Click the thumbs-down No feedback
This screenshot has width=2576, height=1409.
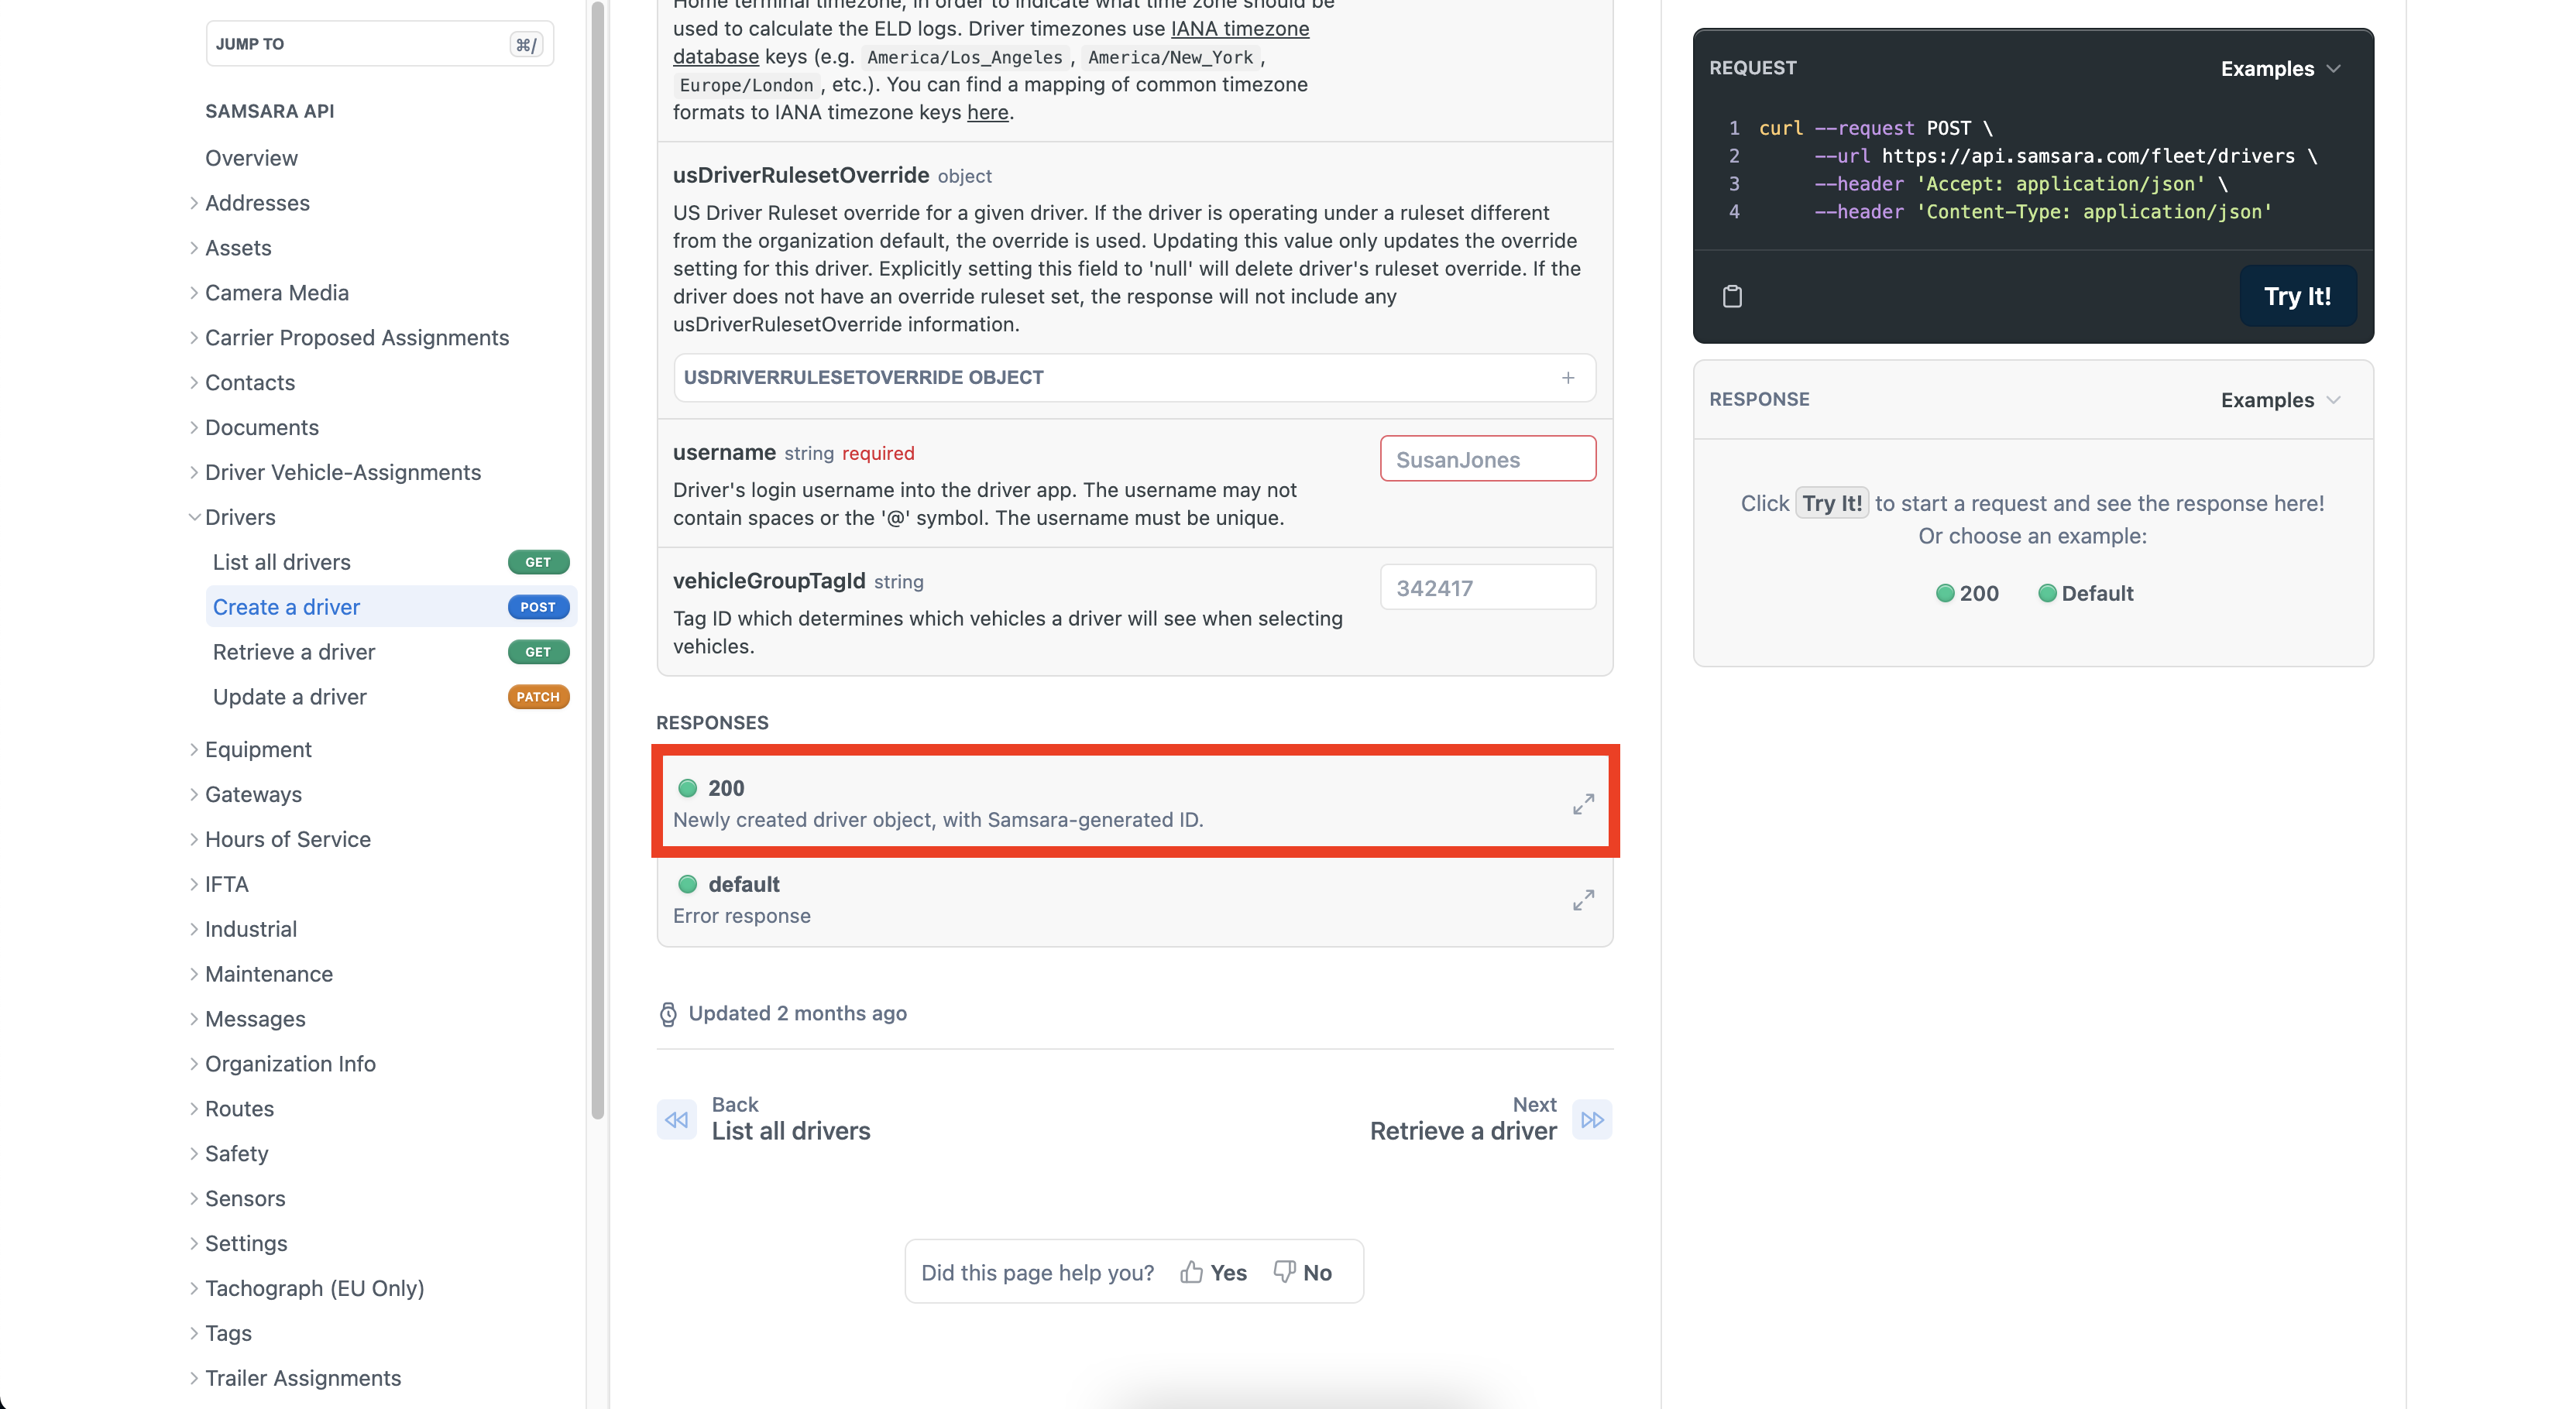coord(1302,1271)
